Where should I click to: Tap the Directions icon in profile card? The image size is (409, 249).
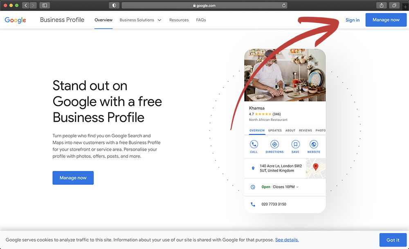(x=274, y=144)
